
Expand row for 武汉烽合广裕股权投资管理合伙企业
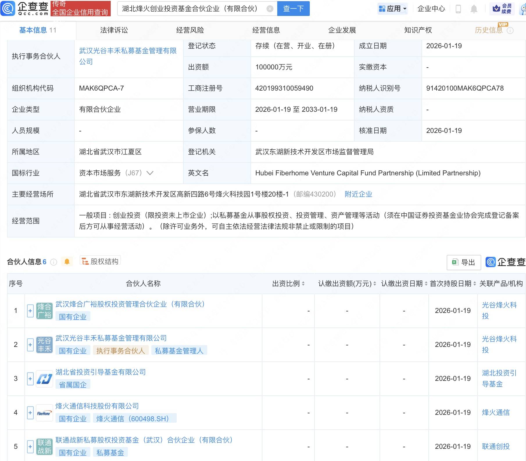pos(30,311)
